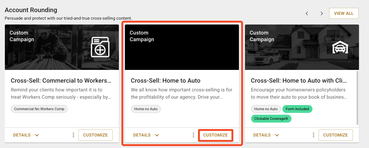Open the black Home to Auto campaign thumbnail

[x=182, y=47]
